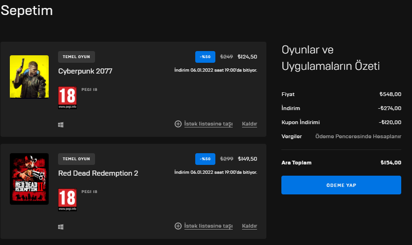Click the original price ₺249
Image resolution: width=412 pixels, height=245 pixels.
tap(227, 57)
